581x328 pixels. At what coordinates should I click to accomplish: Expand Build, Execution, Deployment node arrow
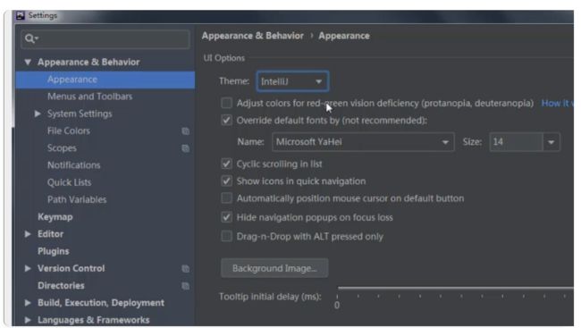click(28, 303)
